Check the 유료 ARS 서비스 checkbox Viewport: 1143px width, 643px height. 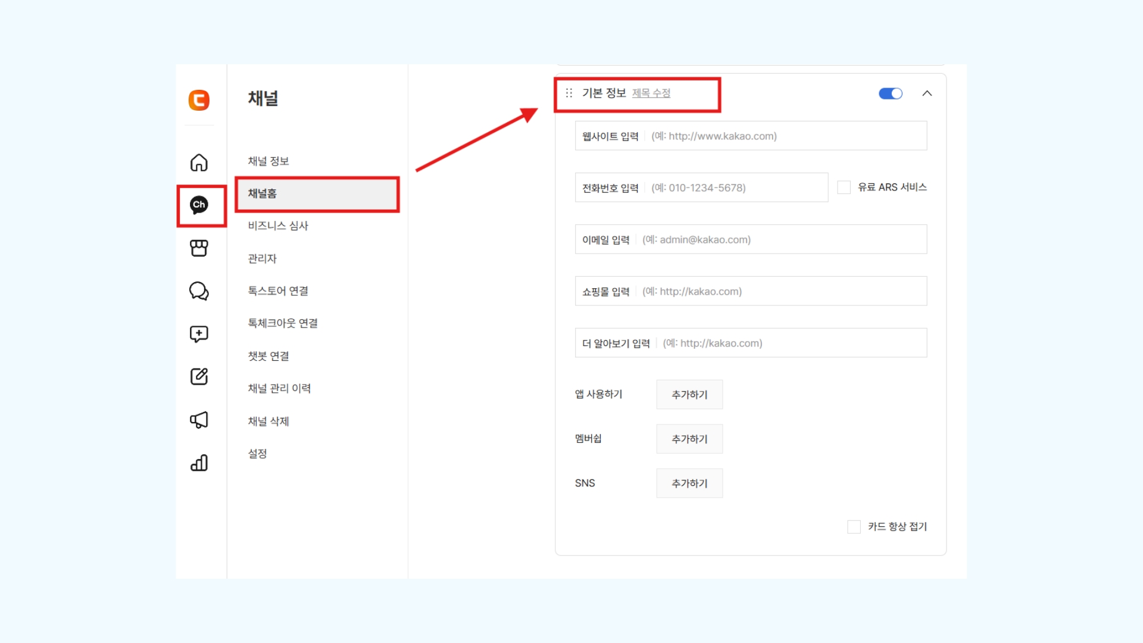[844, 188]
